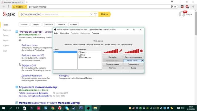The height and width of the screenshot is (111, 197).
Task: Click the browser back arrow
Action: (3, 7)
